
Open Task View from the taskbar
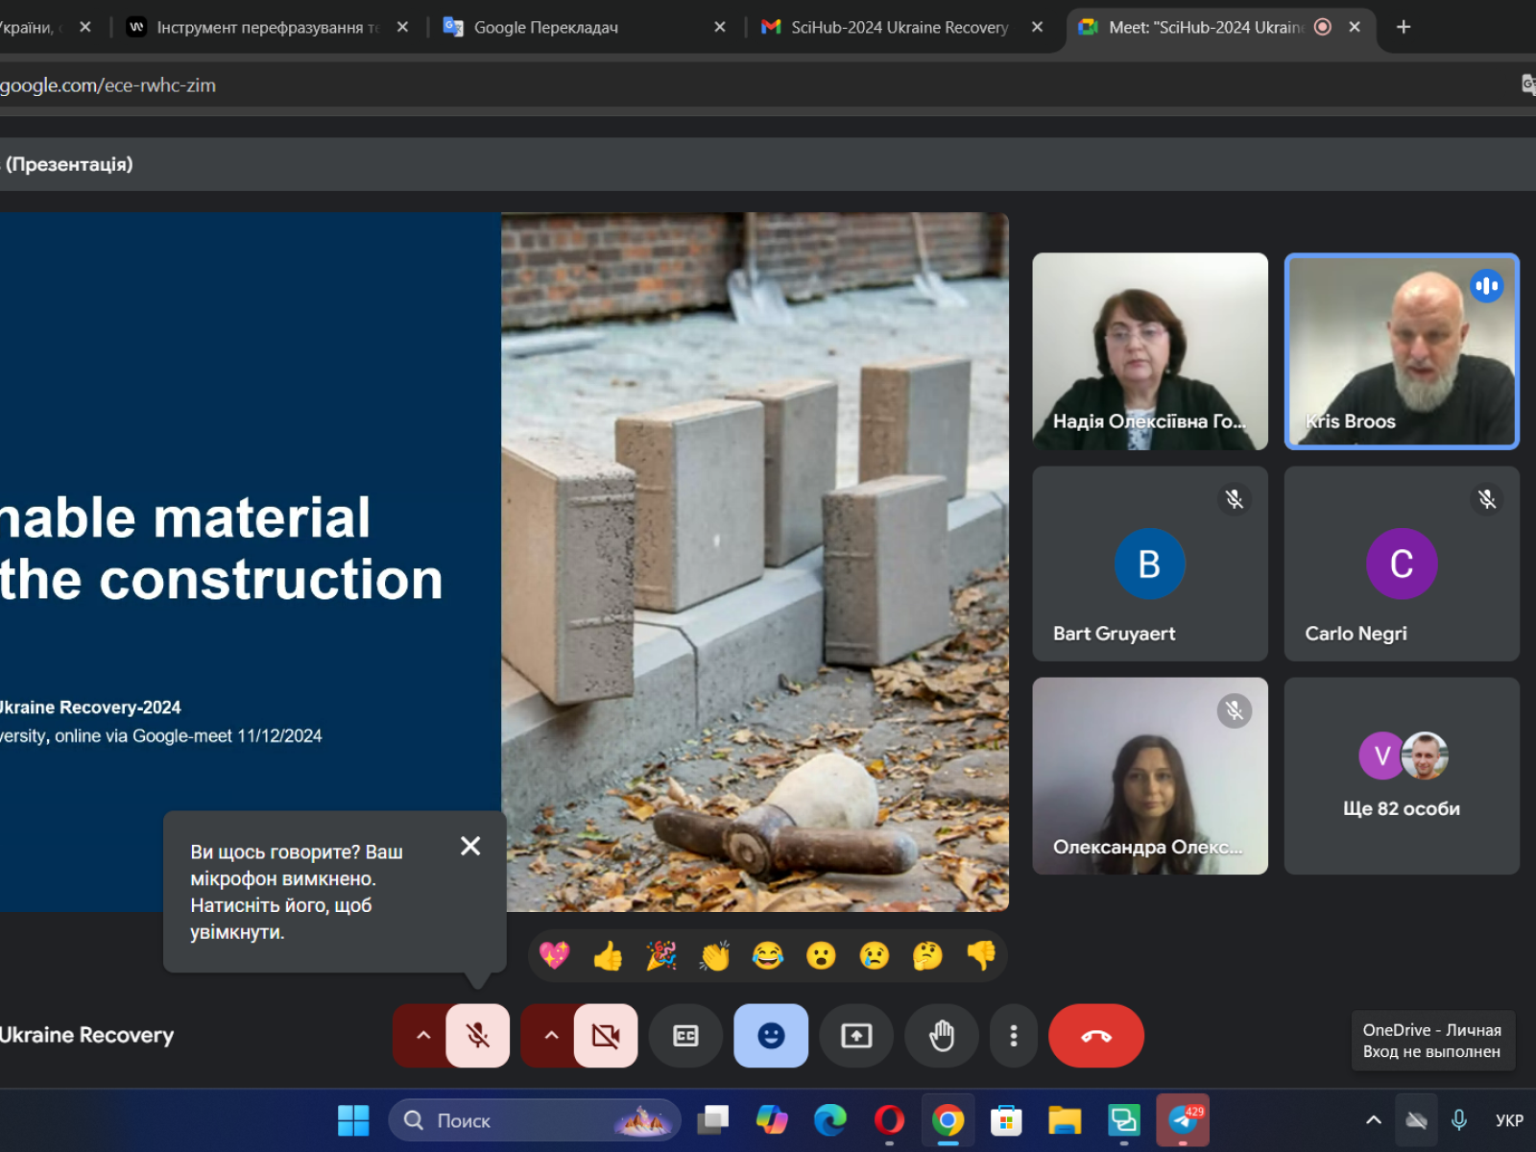click(x=713, y=1120)
